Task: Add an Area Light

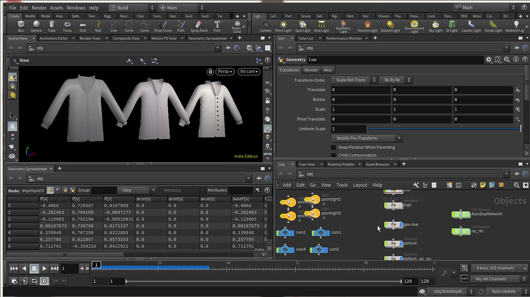Action: pos(321,26)
